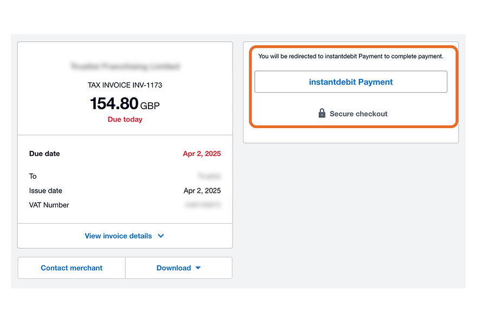488x322 pixels.
Task: Click the Issue date label
Action: point(46,191)
